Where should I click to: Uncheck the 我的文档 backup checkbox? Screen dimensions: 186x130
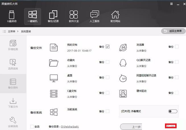[108, 47]
